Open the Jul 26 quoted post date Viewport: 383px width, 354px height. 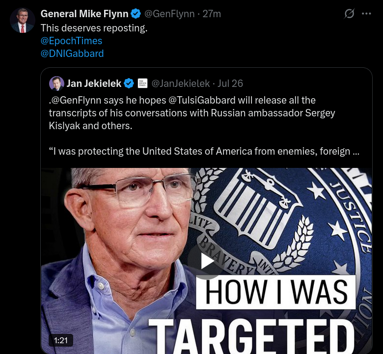click(x=230, y=83)
